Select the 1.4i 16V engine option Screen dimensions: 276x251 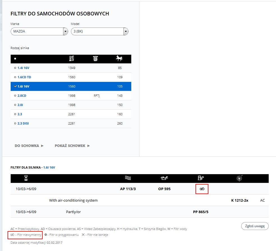tap(24, 68)
